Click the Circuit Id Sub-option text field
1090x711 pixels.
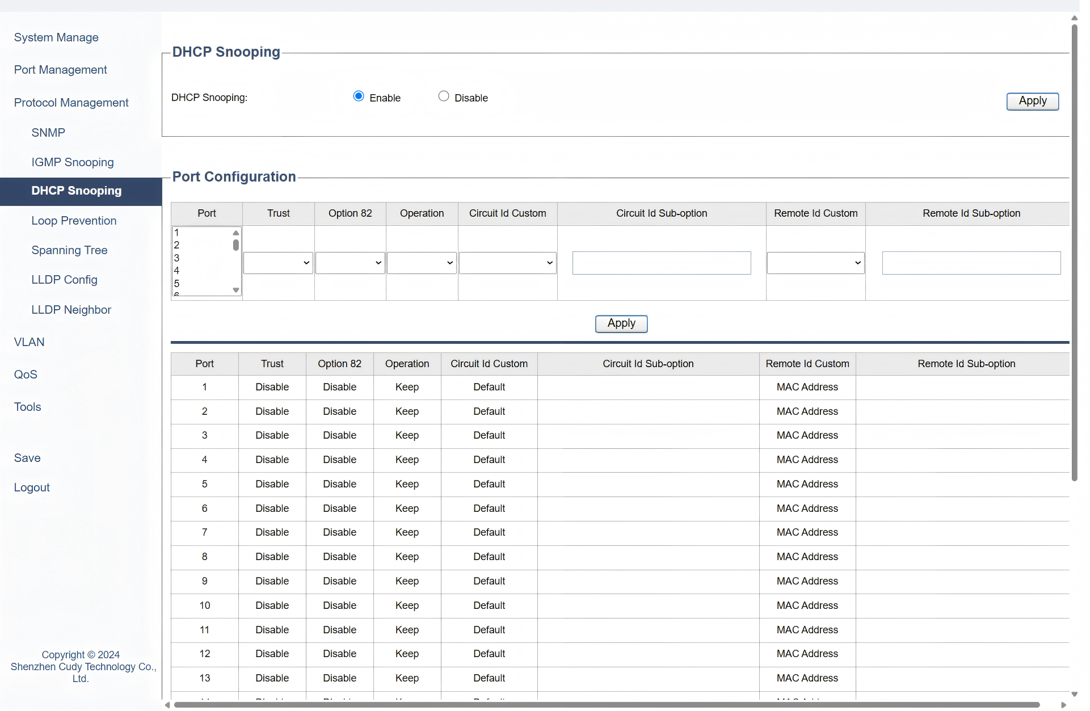pos(662,263)
